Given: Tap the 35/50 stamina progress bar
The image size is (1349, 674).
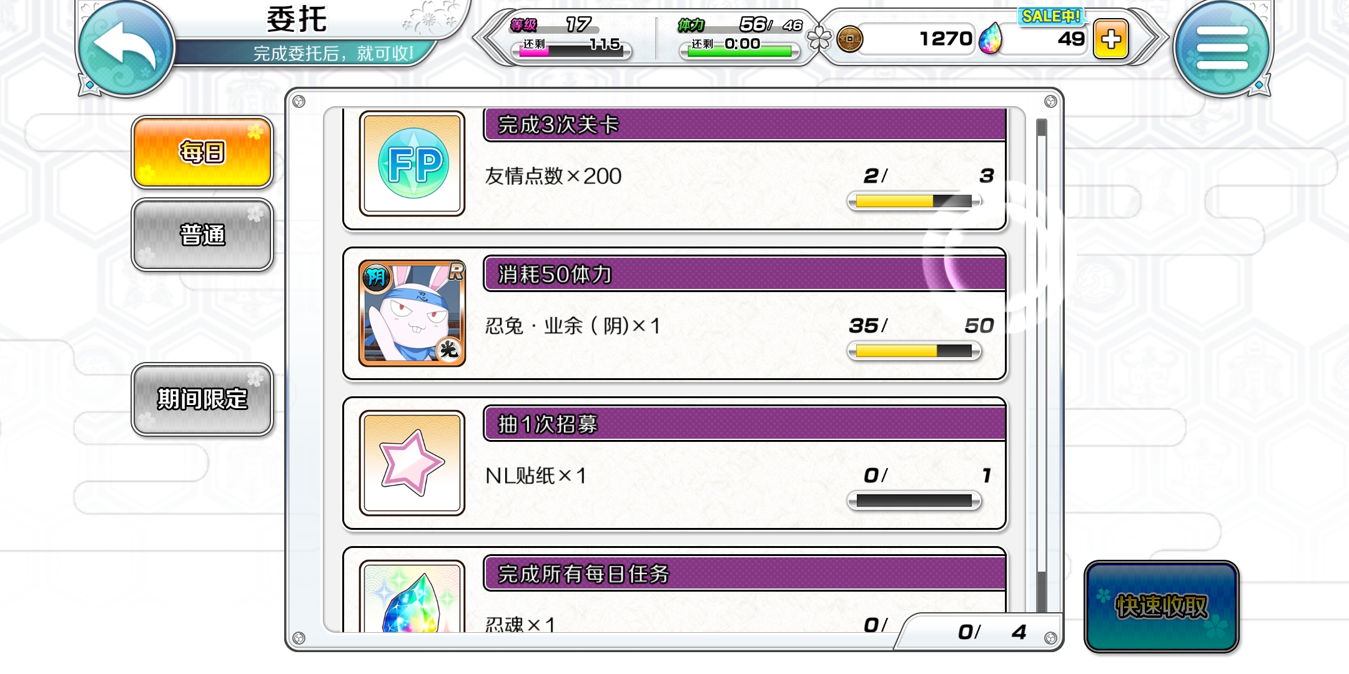Looking at the screenshot, I should point(914,351).
